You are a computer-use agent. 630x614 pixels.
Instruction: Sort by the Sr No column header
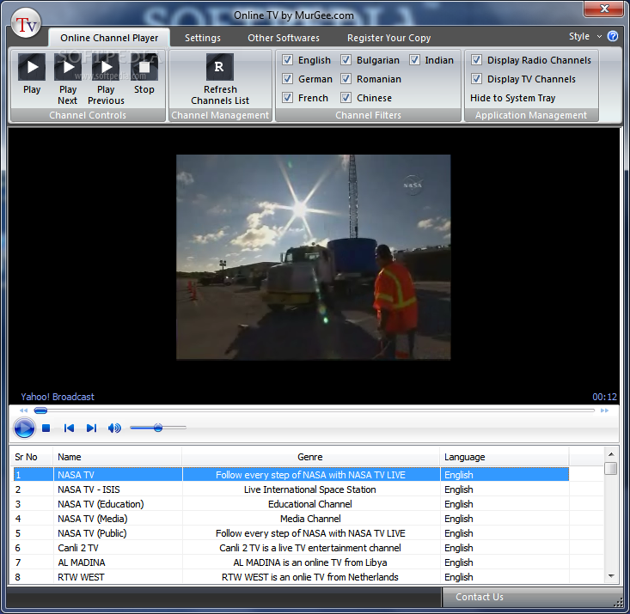[x=31, y=457]
